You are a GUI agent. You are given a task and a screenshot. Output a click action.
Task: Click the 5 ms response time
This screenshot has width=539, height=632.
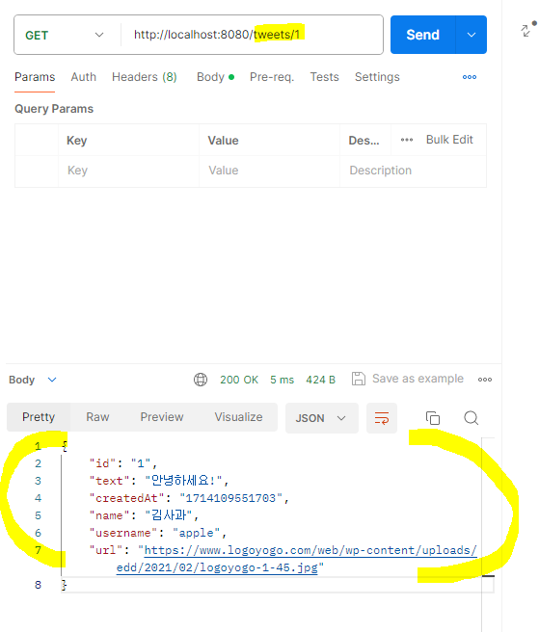(282, 380)
